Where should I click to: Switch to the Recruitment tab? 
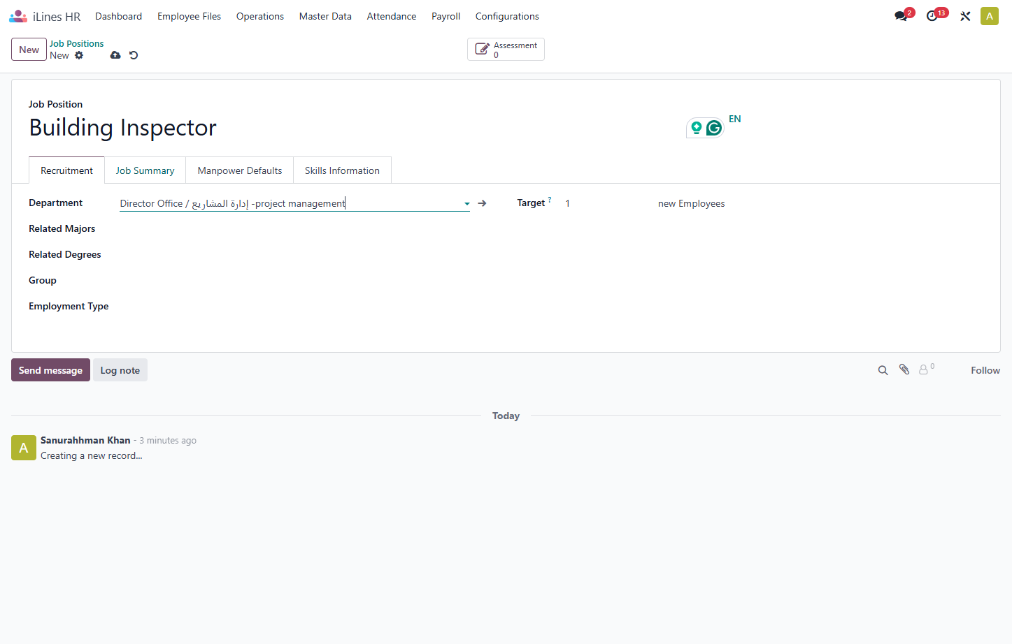(66, 170)
